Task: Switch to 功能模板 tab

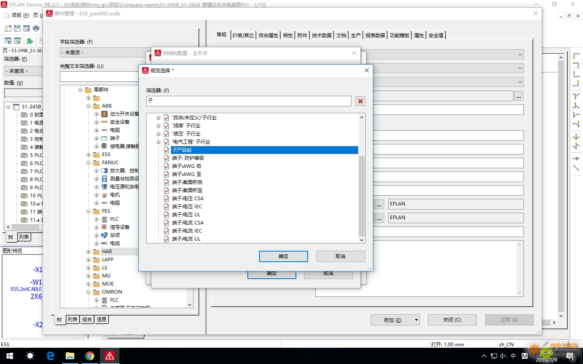Action: pos(400,35)
